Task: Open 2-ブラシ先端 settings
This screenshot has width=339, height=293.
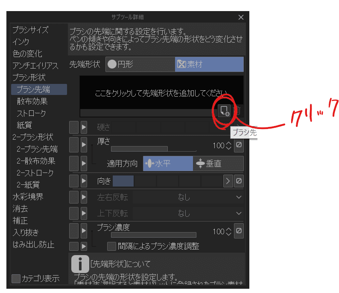Action: (37, 149)
